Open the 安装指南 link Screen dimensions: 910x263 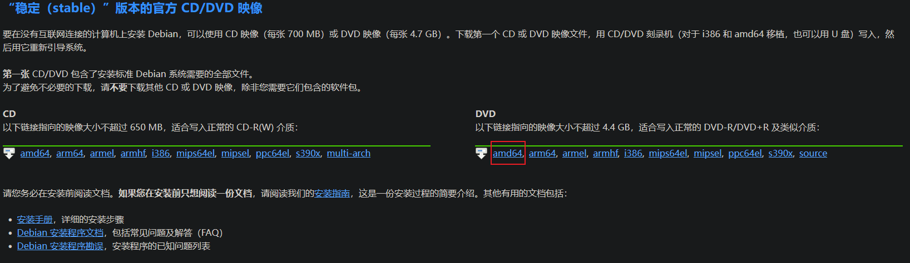pos(332,194)
